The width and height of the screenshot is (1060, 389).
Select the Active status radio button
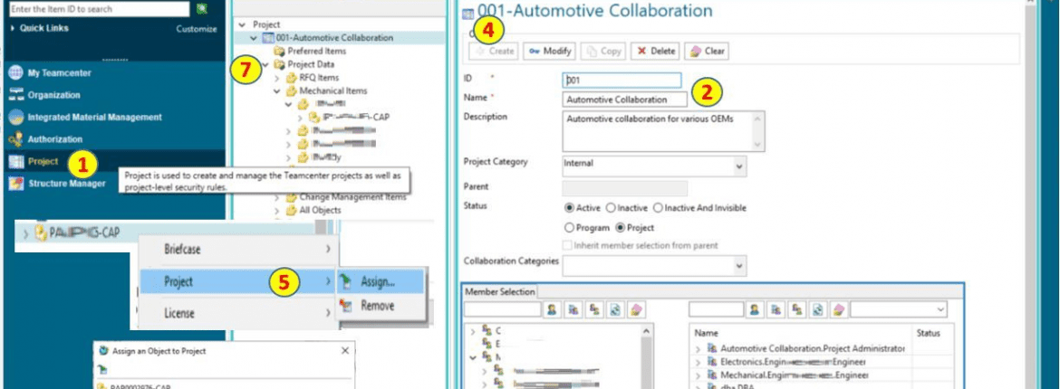(569, 208)
